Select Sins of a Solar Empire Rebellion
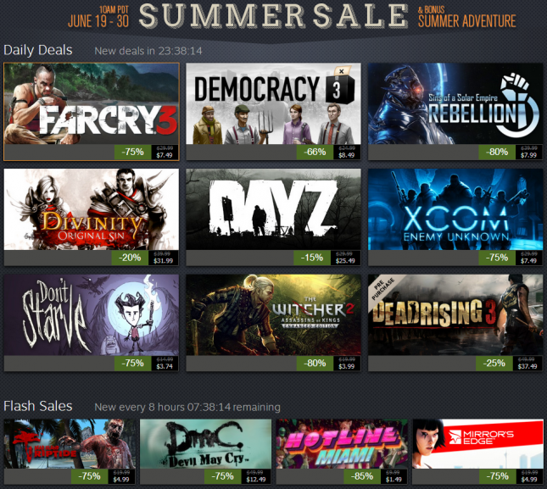Image resolution: width=547 pixels, height=489 pixels. (455, 104)
